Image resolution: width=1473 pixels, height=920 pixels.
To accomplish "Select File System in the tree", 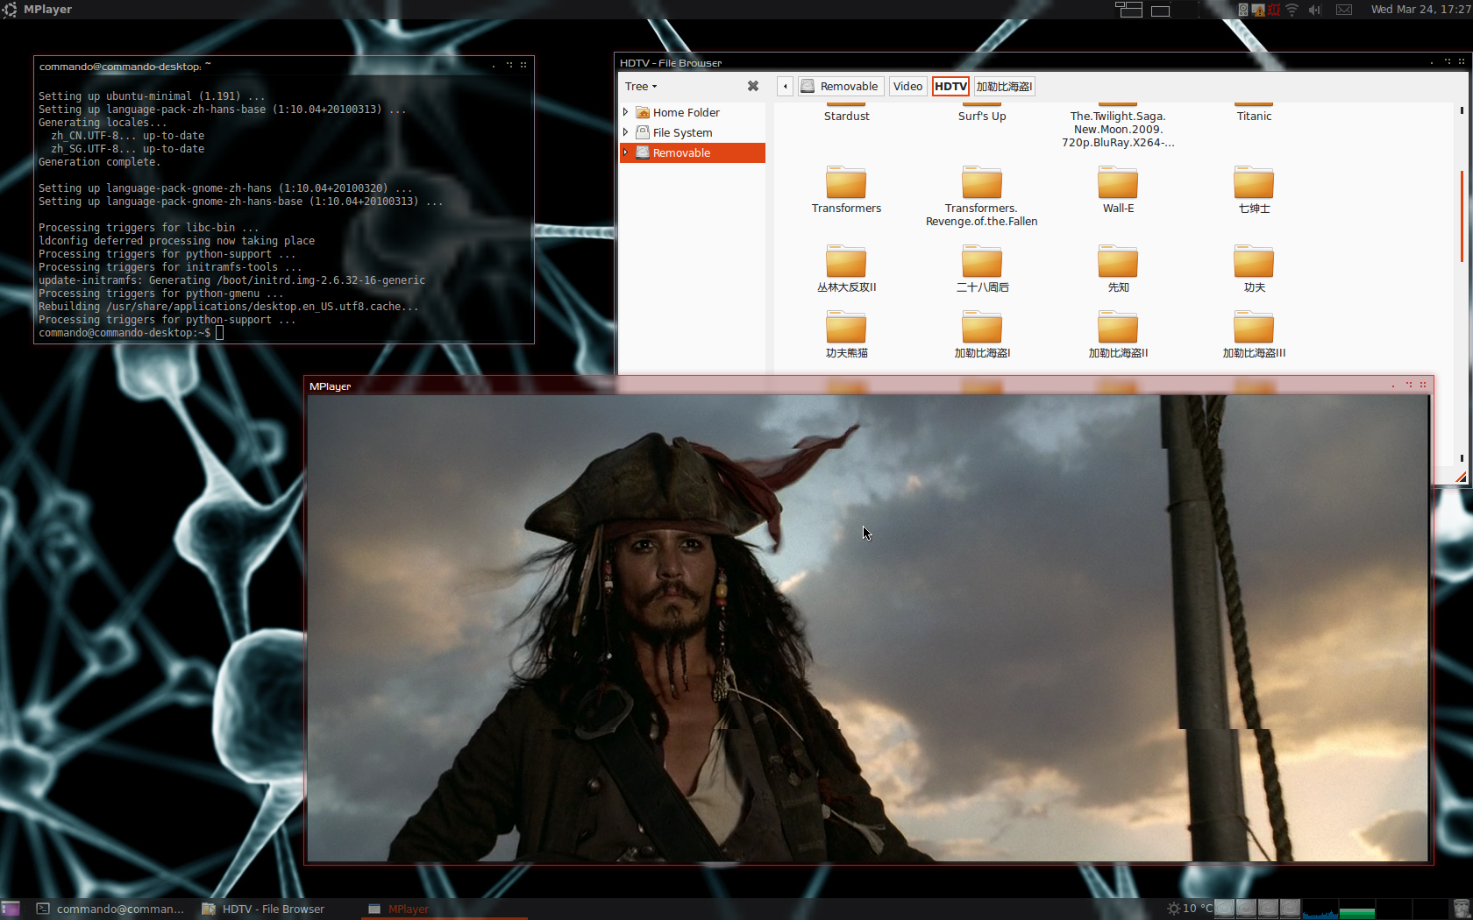I will [x=682, y=132].
